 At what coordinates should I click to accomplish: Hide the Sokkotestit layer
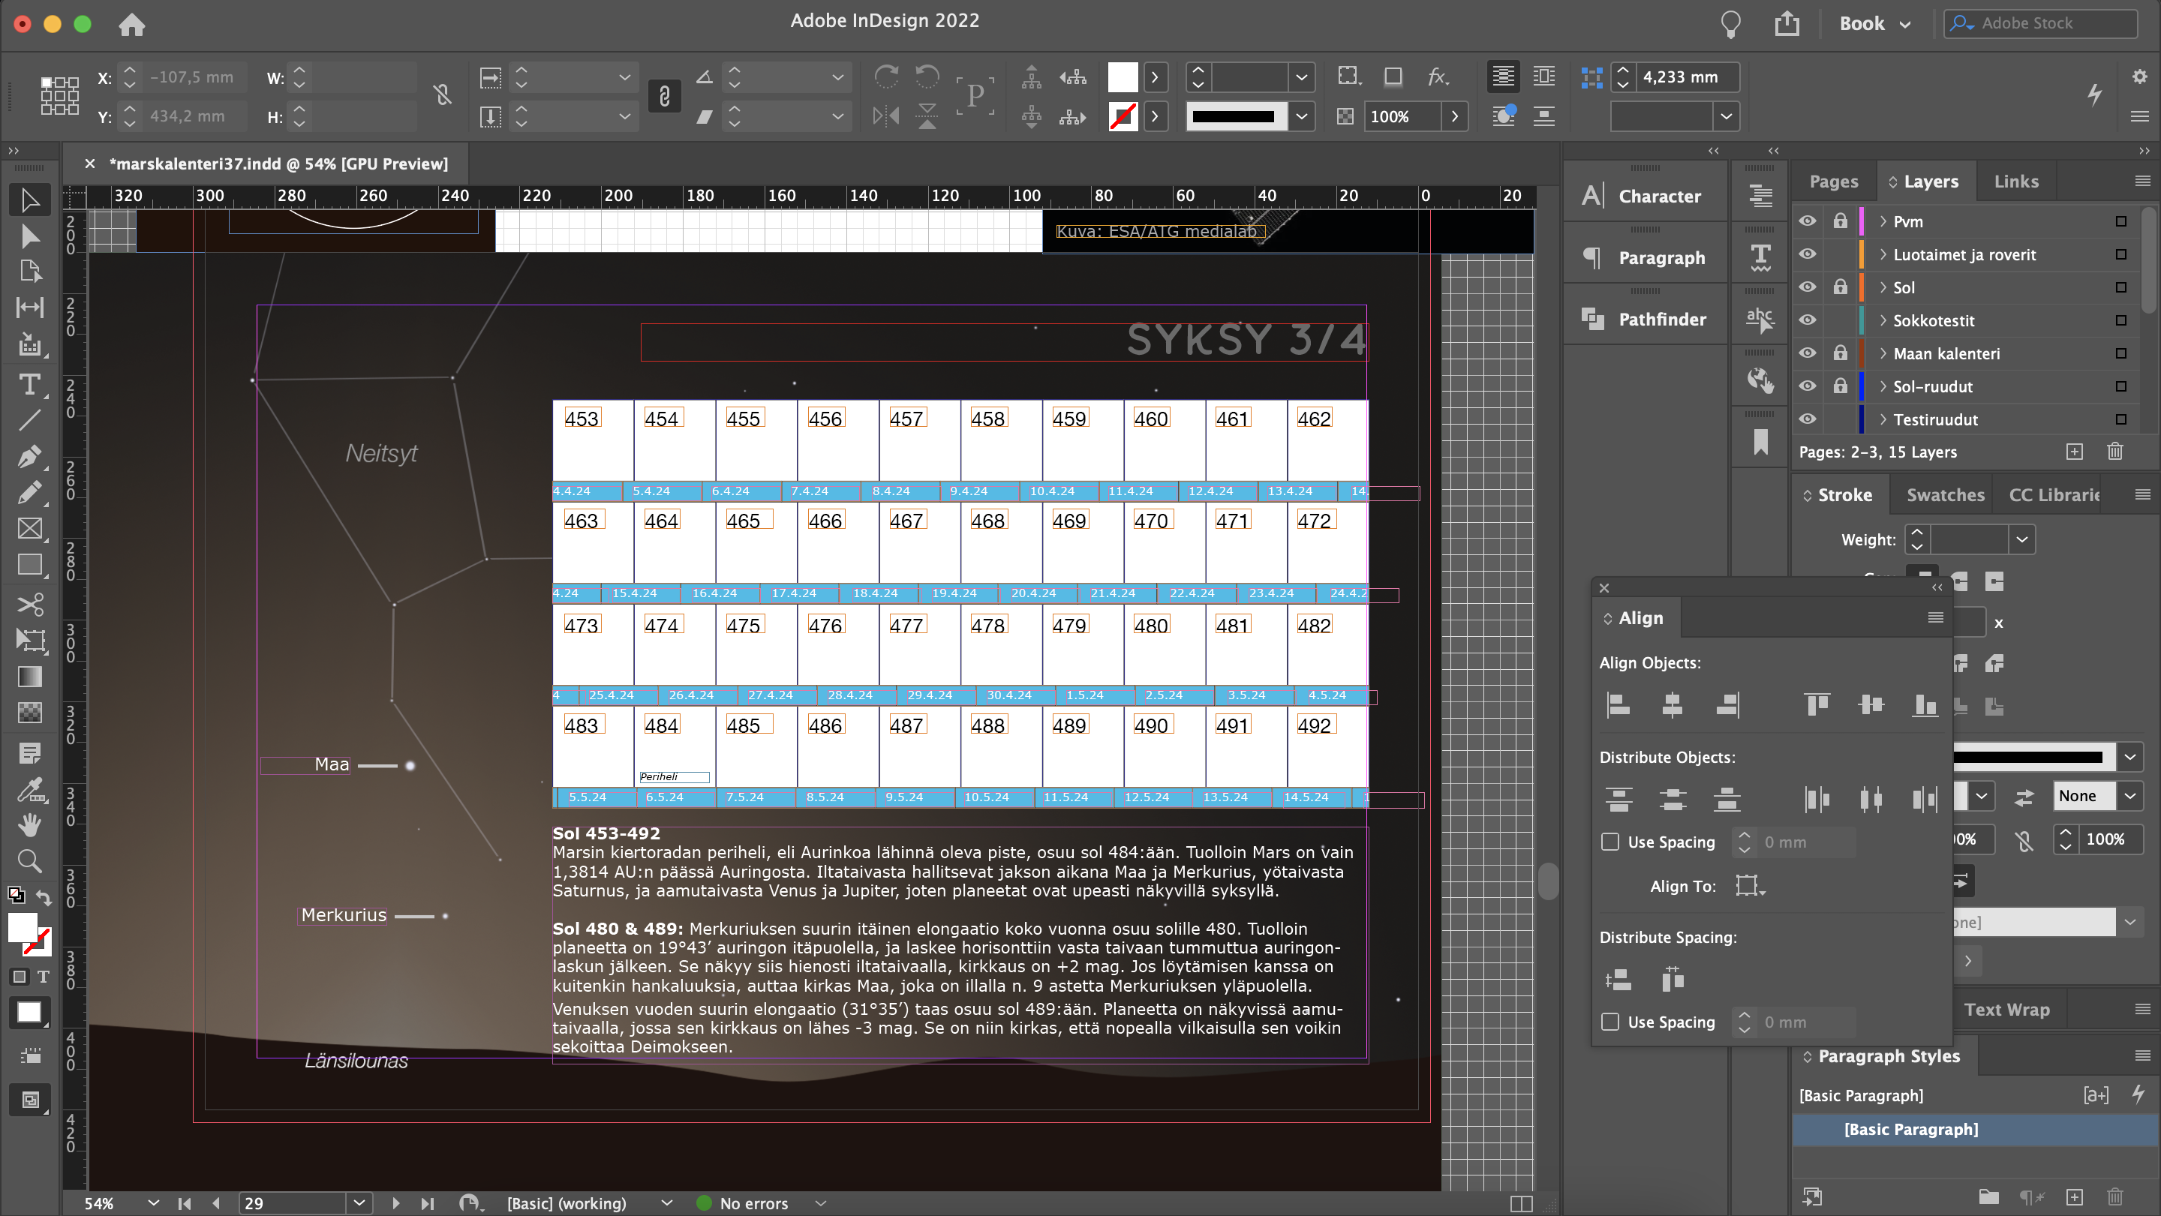1807,320
